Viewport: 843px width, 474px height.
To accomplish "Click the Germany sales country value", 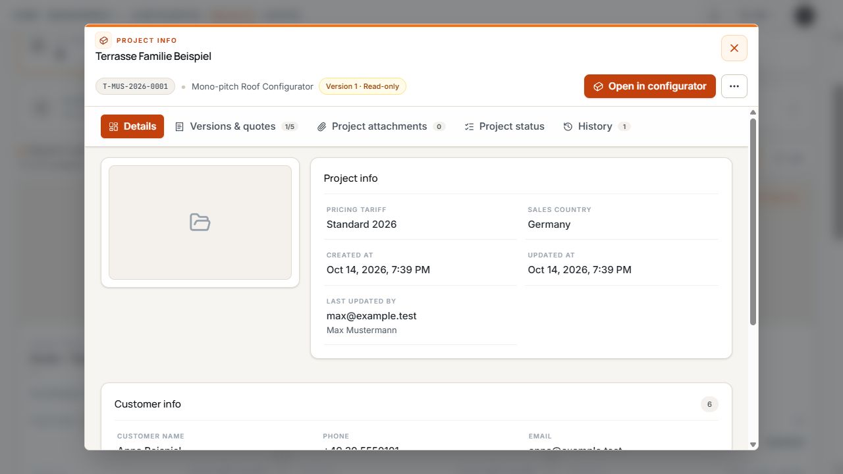I will point(549,224).
